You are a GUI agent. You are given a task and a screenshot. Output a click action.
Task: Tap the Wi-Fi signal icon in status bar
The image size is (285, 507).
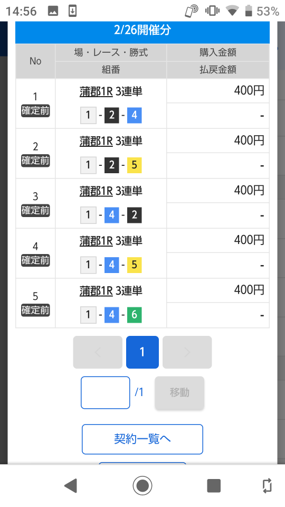click(x=232, y=11)
